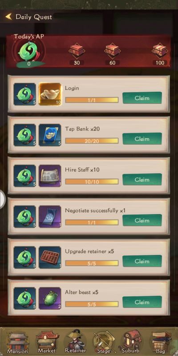Screen dimensions: 178x356
Task: Tap the abacus reward for Upgrade retainer
Action: pos(50,258)
